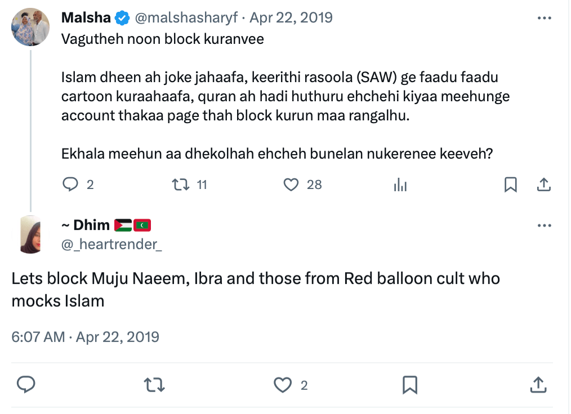Like Malsha's tweet with 28 likes
This screenshot has width=571, height=414.
pyautogui.click(x=291, y=184)
